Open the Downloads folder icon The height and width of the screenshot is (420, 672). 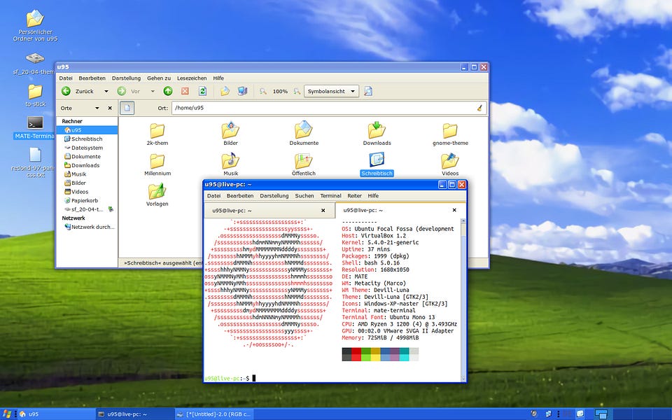[377, 132]
